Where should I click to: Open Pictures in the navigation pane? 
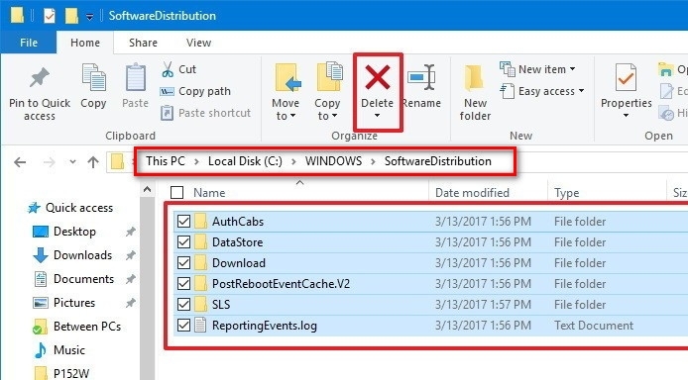pos(74,303)
